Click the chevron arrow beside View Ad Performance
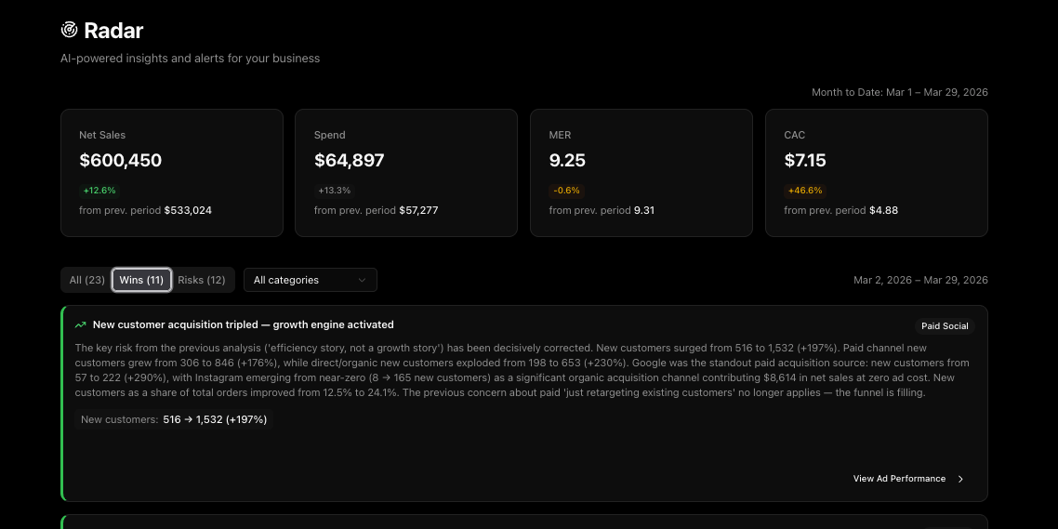The width and height of the screenshot is (1058, 529). coord(960,480)
